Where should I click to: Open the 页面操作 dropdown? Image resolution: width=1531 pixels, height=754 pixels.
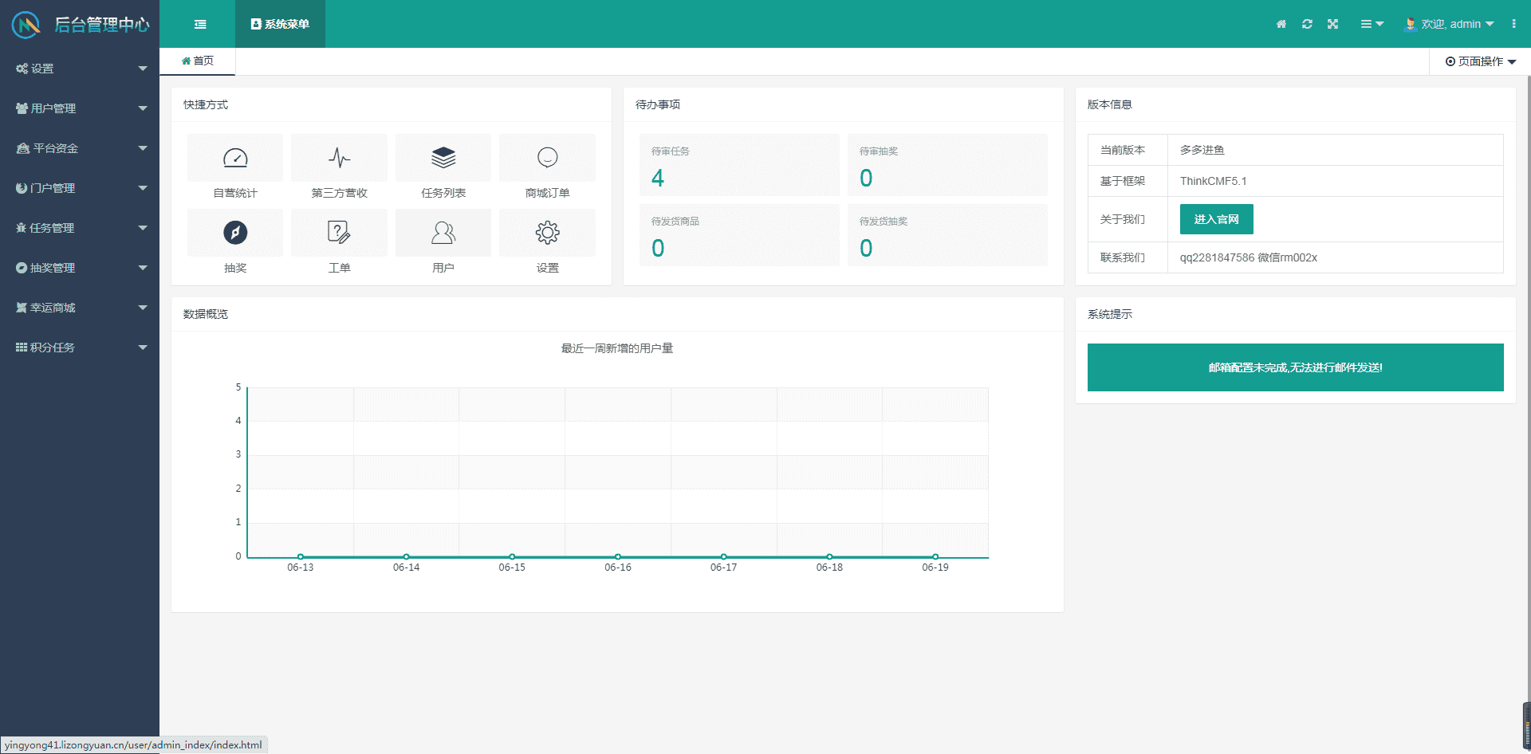pyautogui.click(x=1480, y=61)
